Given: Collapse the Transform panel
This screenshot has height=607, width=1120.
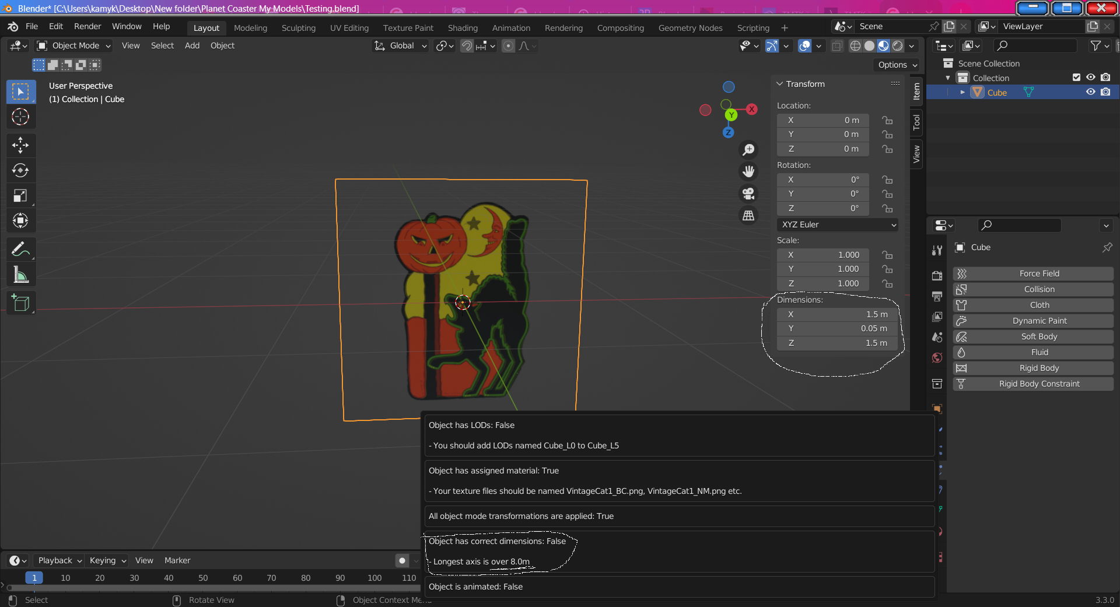Looking at the screenshot, I should [x=779, y=84].
